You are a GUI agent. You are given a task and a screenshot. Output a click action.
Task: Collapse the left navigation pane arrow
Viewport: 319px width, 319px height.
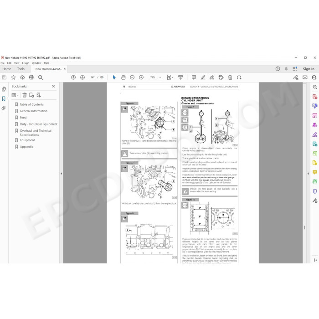[x=61, y=174]
